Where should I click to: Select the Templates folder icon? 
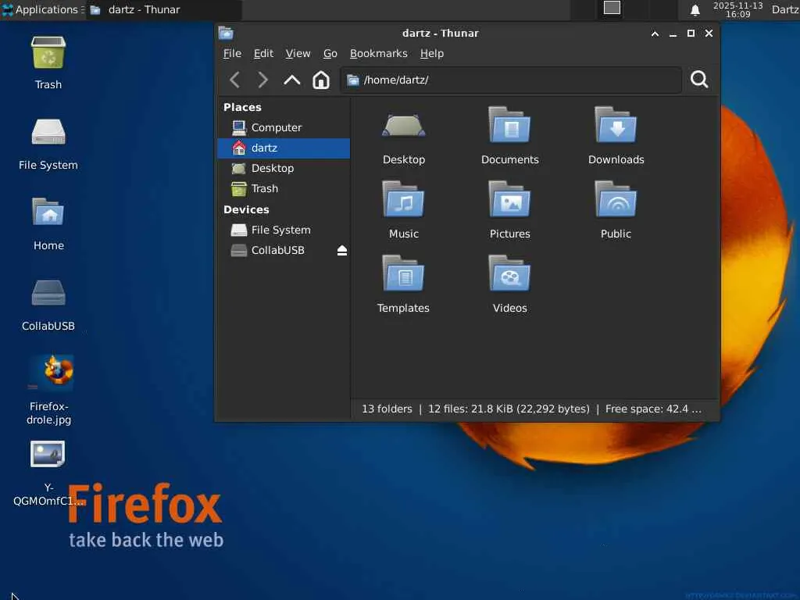tap(404, 273)
